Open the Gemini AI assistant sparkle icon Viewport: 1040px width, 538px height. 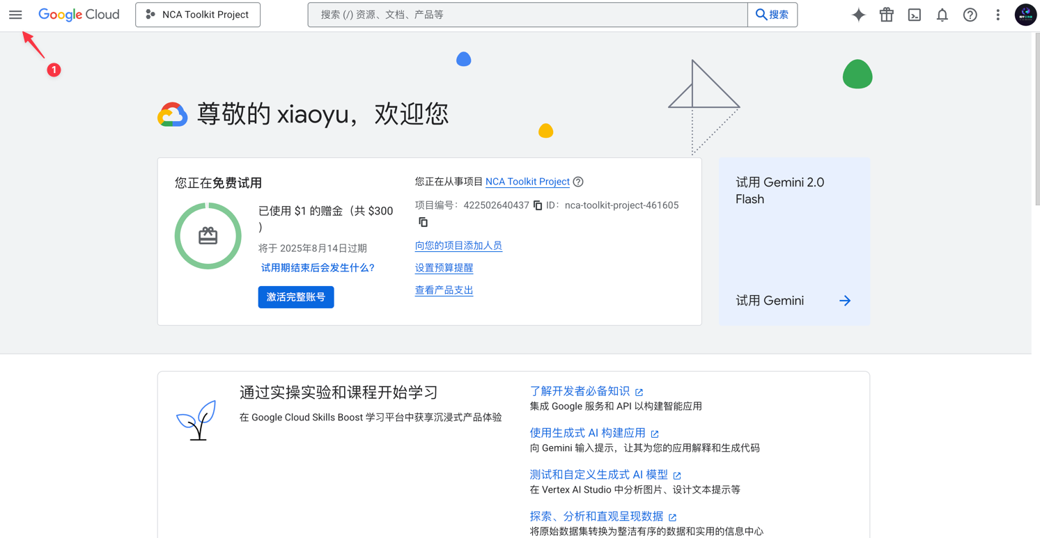pos(858,14)
